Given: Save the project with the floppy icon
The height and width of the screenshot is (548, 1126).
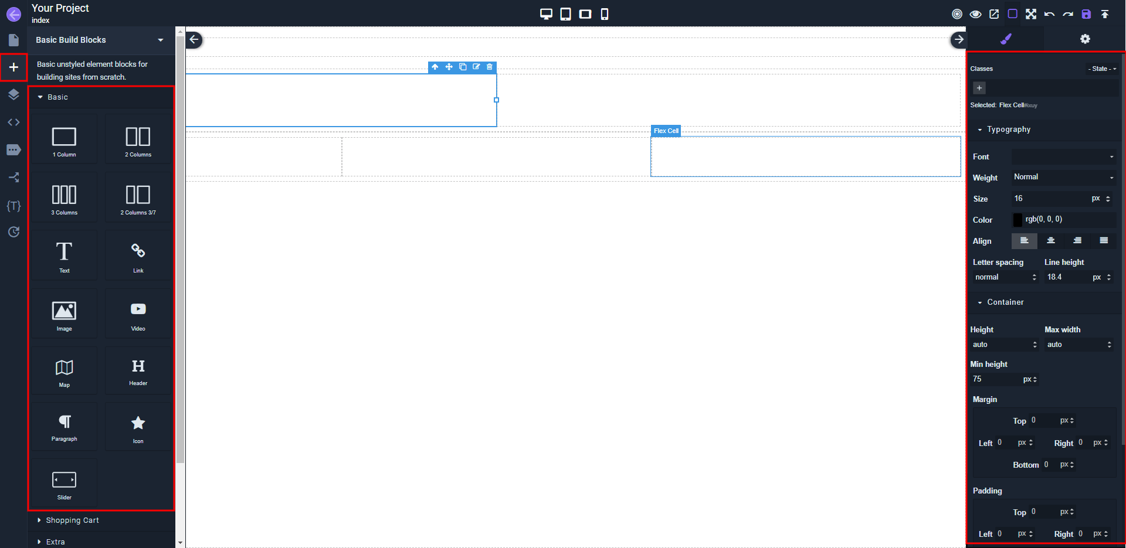Looking at the screenshot, I should 1086,13.
